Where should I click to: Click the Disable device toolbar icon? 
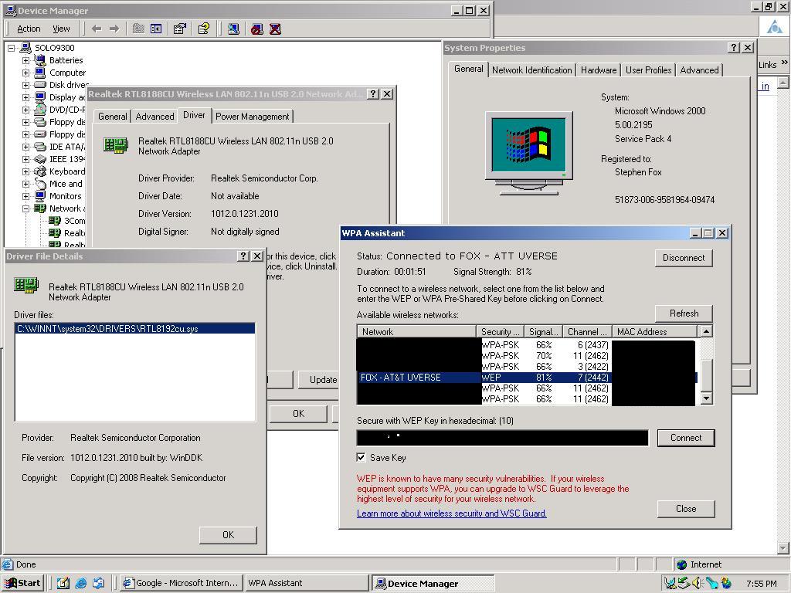click(x=256, y=29)
